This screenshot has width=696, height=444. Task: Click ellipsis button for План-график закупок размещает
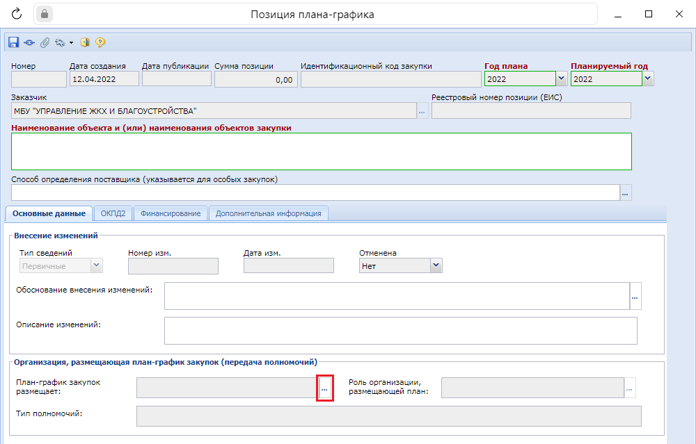(324, 390)
